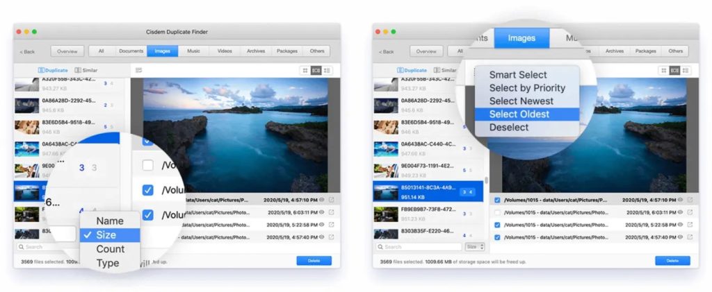Switch to list view in right window
Image resolution: width=712 pixels, height=292 pixels.
pyautogui.click(x=685, y=71)
